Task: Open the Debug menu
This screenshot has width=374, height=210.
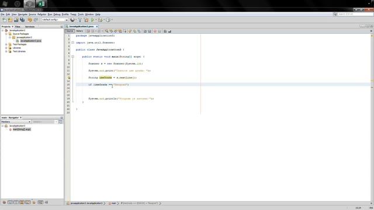Action: click(57, 15)
